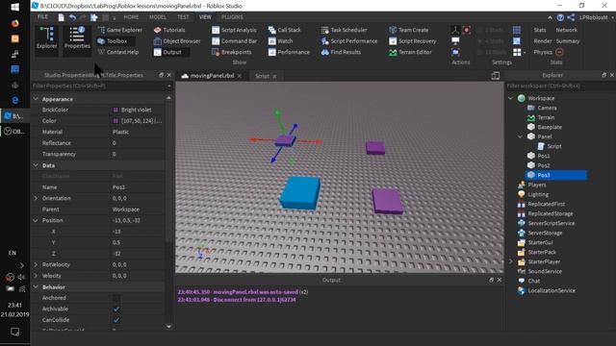Open Find Results
Viewport: 616px width, 346px height.
click(x=341, y=52)
